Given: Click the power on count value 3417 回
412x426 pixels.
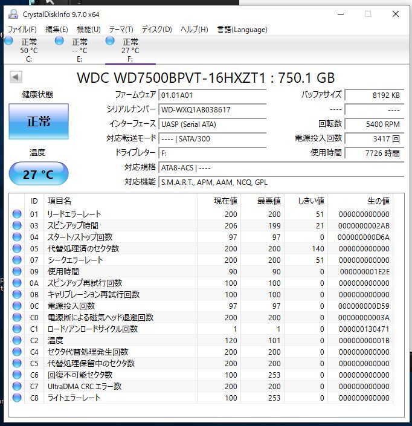Looking at the screenshot, I should tap(375, 139).
